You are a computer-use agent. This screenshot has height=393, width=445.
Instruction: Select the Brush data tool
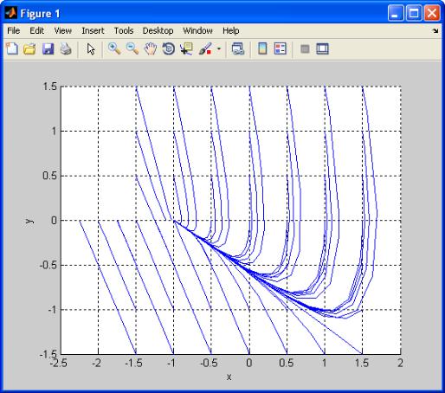[205, 48]
